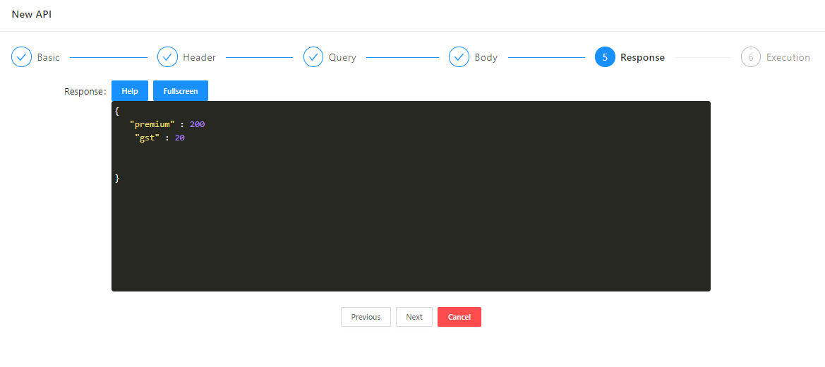Screen dimensions: 825x367
Task: Go to the Body step label
Action: (x=486, y=57)
